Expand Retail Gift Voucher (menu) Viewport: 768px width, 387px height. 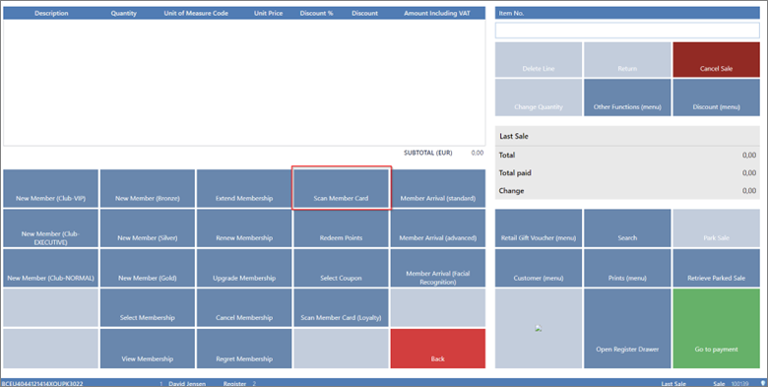[x=539, y=227]
